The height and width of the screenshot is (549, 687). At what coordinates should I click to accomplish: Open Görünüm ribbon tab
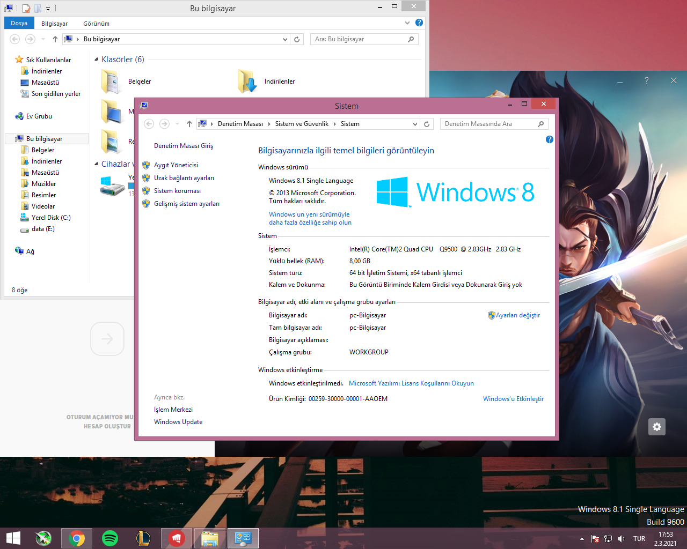[x=97, y=24]
